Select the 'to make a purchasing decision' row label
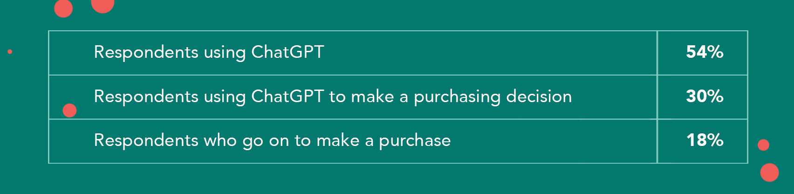 click(x=333, y=97)
